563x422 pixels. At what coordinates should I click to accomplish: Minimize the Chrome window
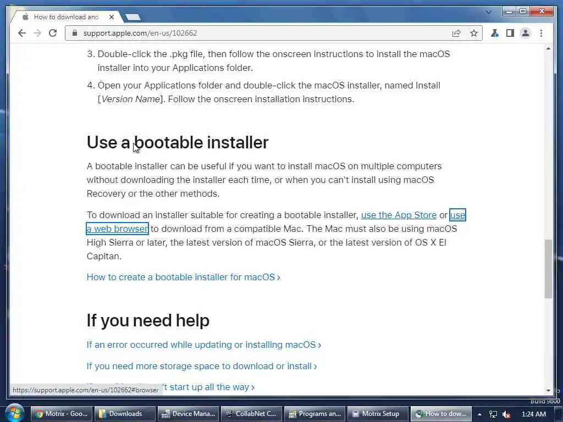[x=509, y=12]
